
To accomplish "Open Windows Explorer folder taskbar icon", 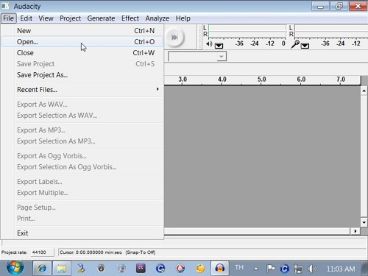I will 61,269.
